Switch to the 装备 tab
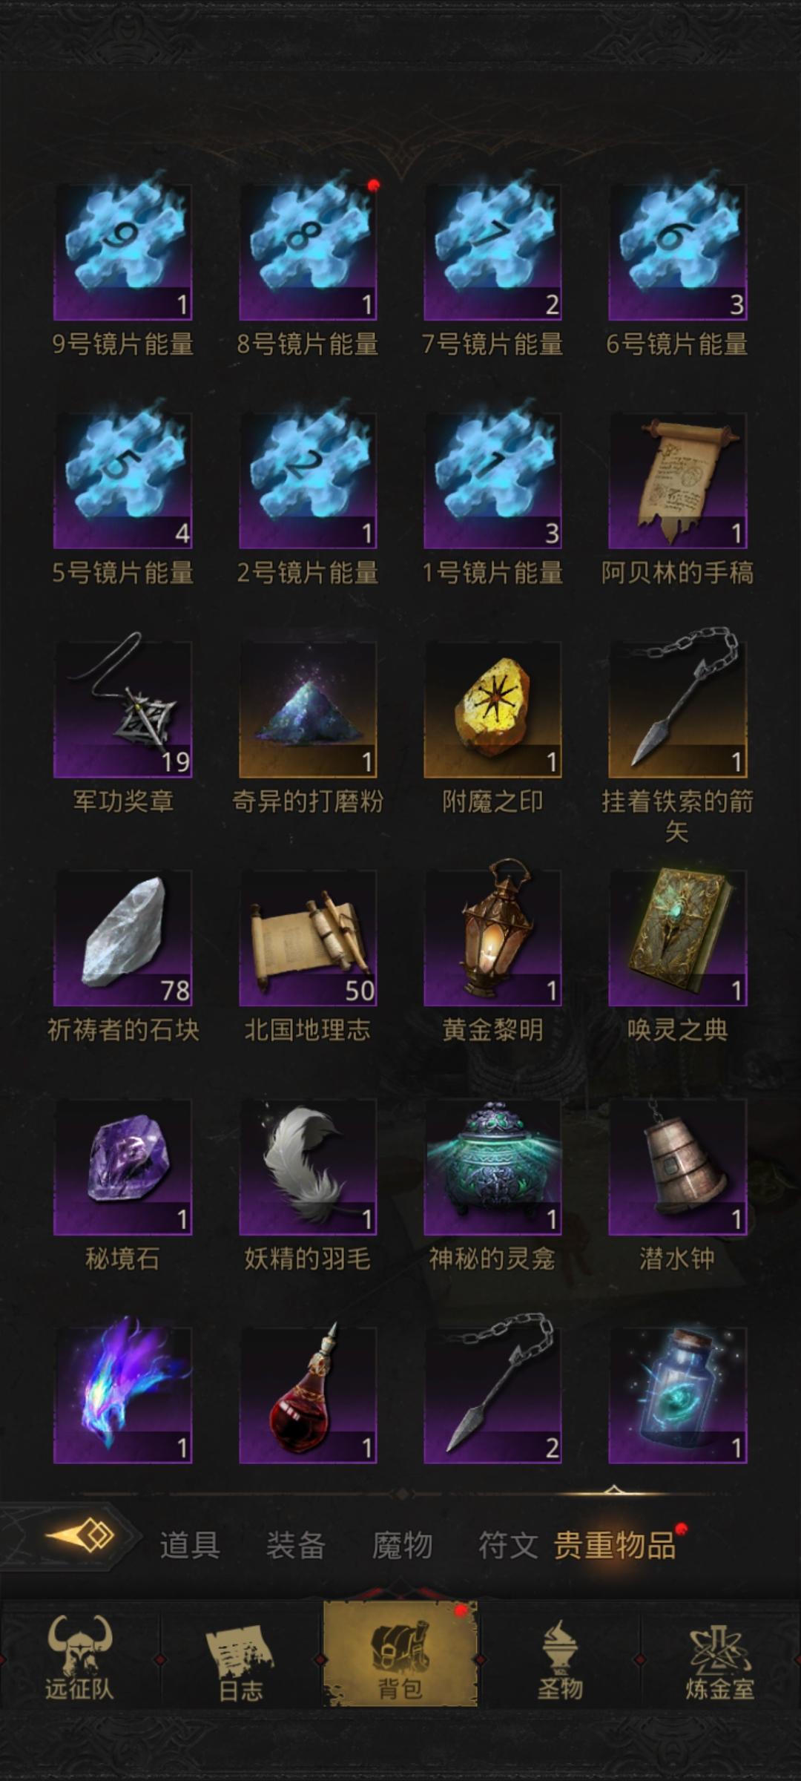The height and width of the screenshot is (1781, 801). 296,1545
